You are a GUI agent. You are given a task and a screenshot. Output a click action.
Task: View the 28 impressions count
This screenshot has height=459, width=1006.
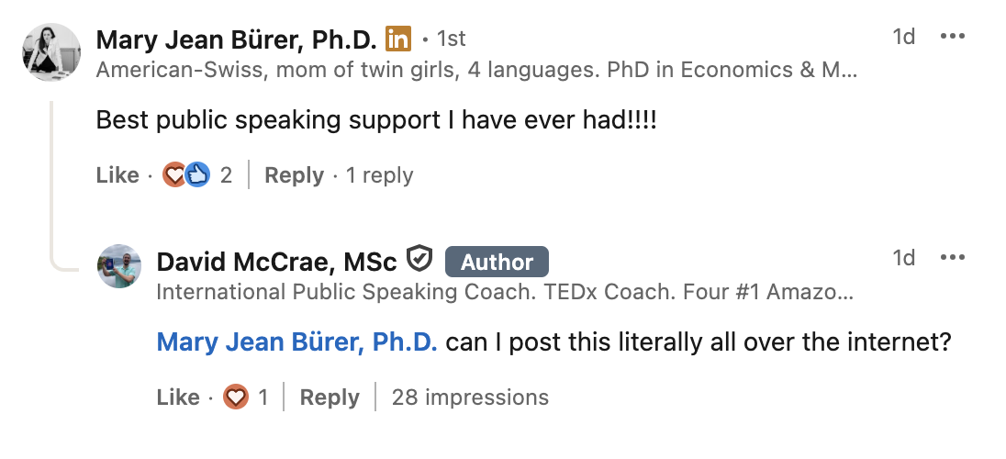[x=470, y=397]
